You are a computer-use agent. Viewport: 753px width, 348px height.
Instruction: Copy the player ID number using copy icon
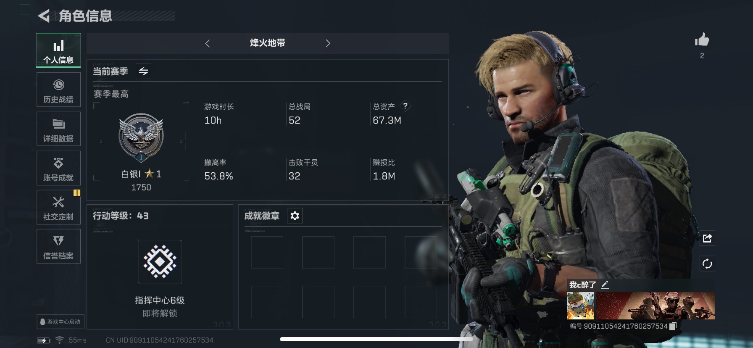coord(673,326)
